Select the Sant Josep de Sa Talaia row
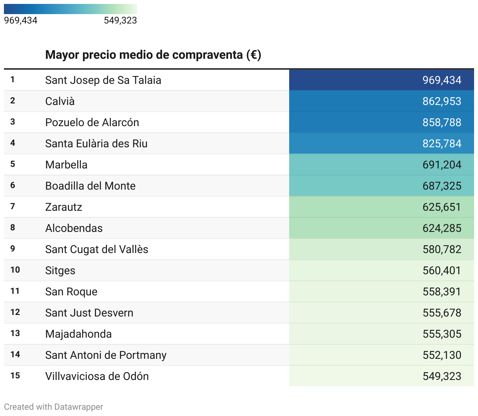 coord(103,80)
